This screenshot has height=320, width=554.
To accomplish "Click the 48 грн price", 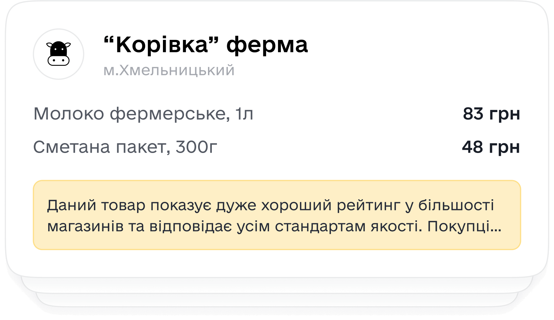I will pos(491,147).
